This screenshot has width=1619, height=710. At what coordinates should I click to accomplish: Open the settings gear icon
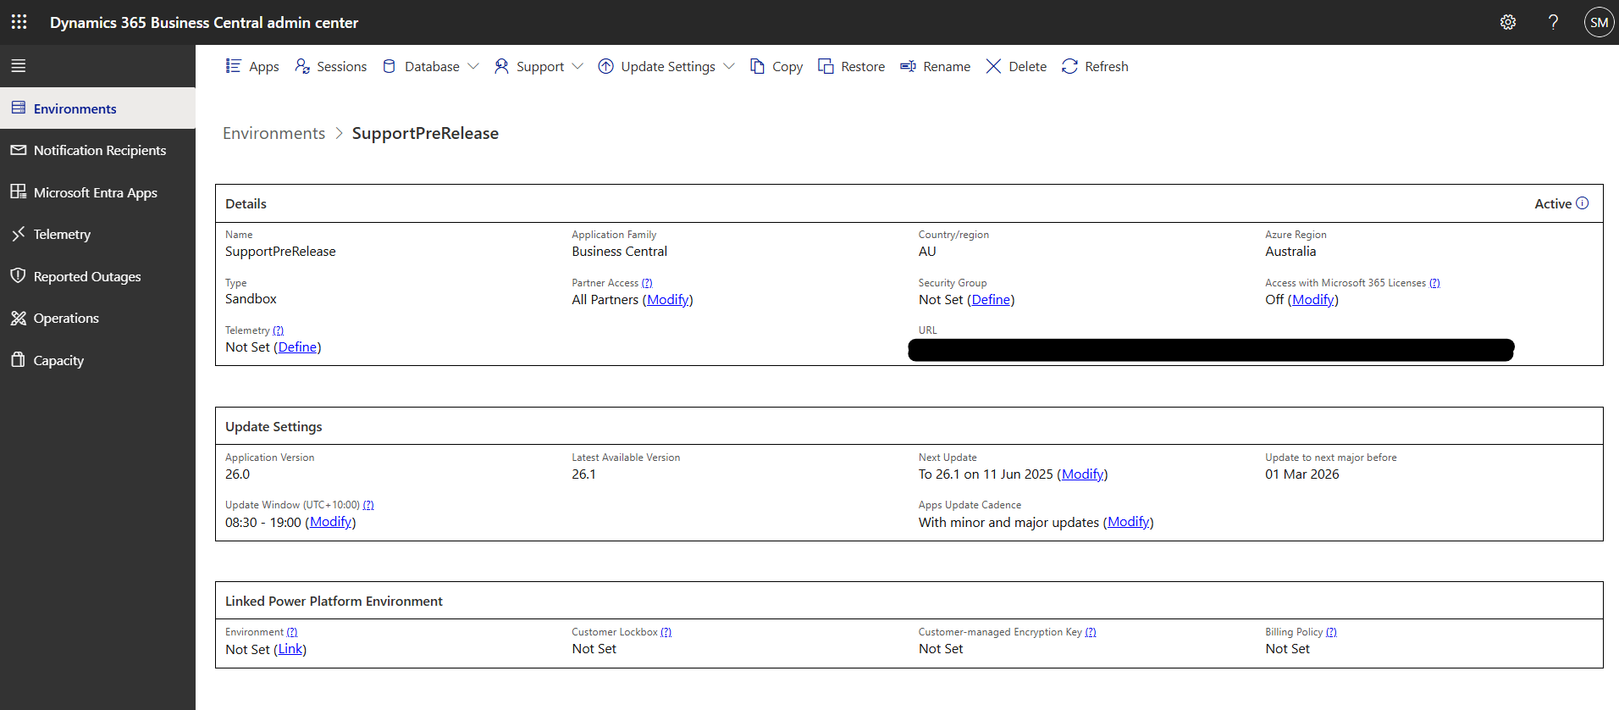[x=1508, y=22]
